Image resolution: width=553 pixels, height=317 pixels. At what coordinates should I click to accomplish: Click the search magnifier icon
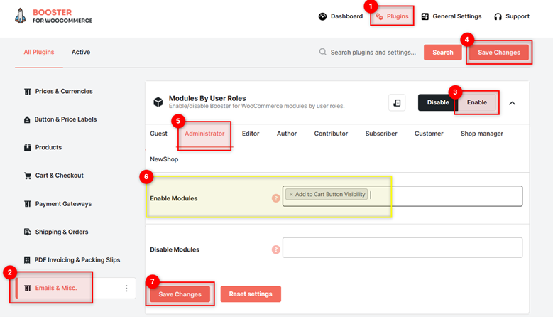(323, 53)
